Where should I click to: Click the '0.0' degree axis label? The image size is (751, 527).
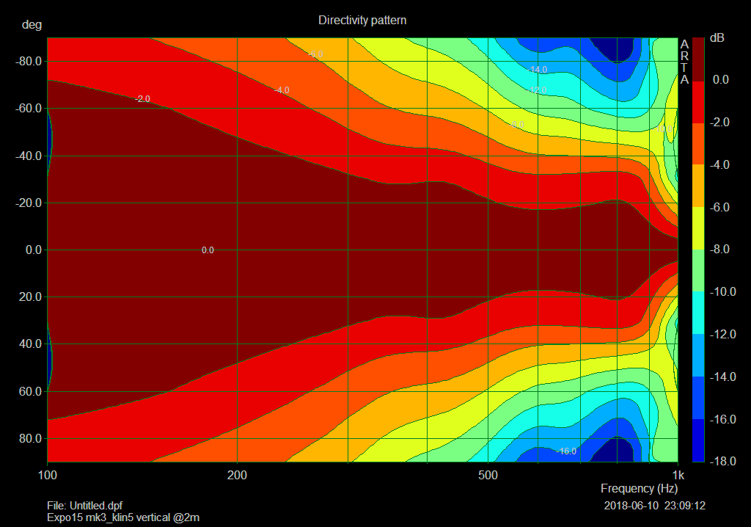click(34, 250)
